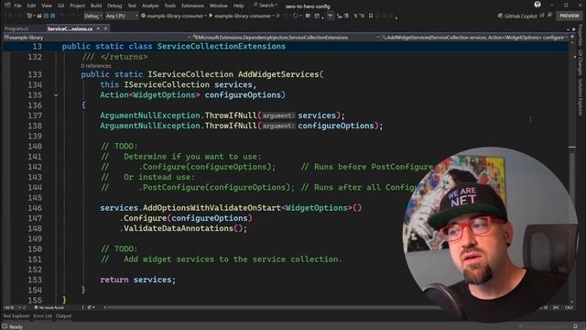This screenshot has height=330, width=586.
Task: Click the AddWidgetServices method name
Action: click(278, 74)
